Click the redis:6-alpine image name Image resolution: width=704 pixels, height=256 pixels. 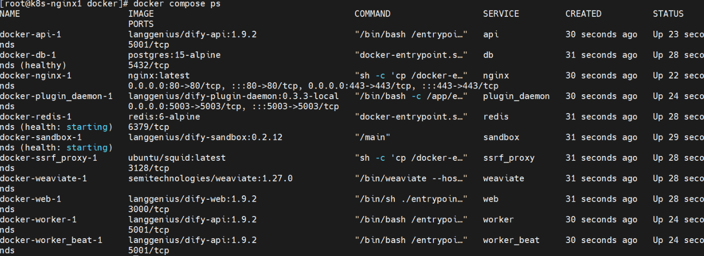click(164, 116)
